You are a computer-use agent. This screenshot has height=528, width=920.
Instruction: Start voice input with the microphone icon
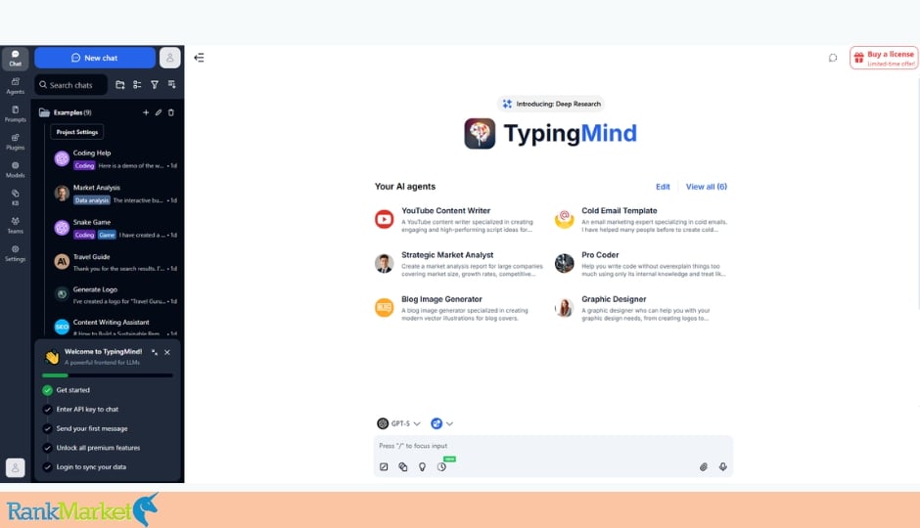[723, 467]
